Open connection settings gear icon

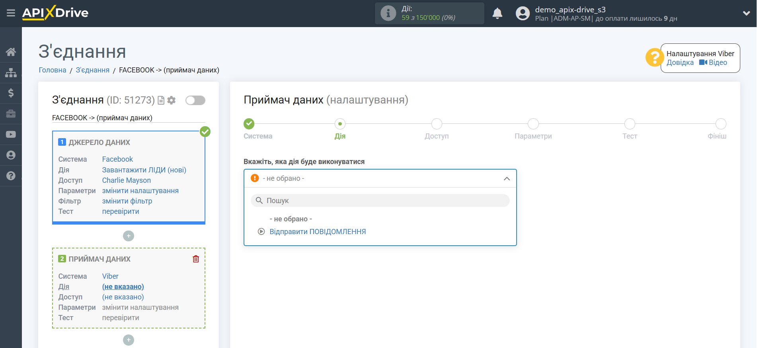pos(172,100)
